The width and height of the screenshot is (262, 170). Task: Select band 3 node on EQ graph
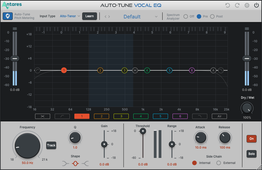click(x=125, y=70)
